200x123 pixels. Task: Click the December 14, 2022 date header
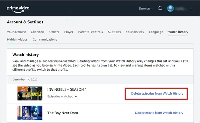point(25,79)
